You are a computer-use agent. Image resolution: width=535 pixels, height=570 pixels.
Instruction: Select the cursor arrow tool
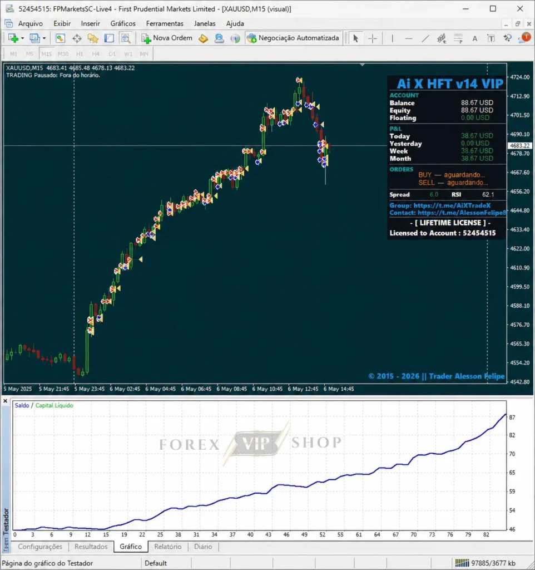(355, 38)
